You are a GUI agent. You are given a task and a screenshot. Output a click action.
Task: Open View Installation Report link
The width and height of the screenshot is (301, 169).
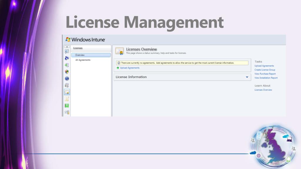pos(266,78)
